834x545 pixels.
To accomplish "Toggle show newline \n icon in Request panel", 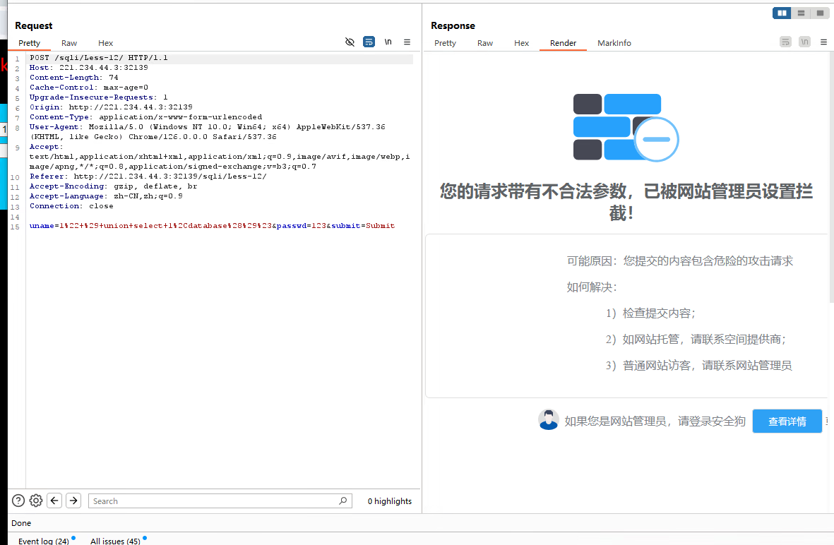I will click(x=388, y=42).
